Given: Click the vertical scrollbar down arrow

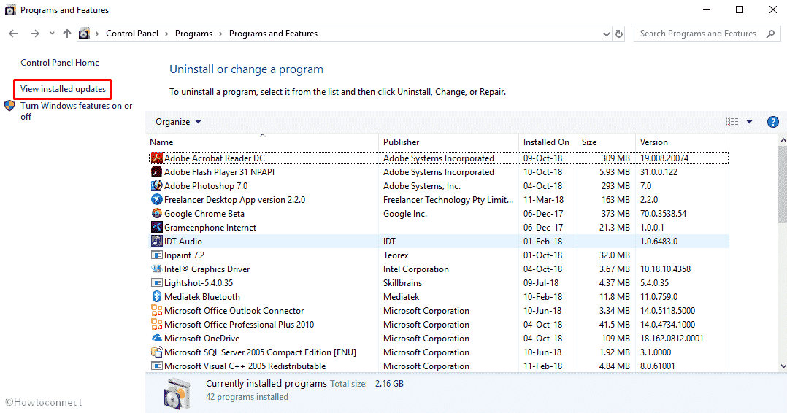Looking at the screenshot, I should point(783,366).
